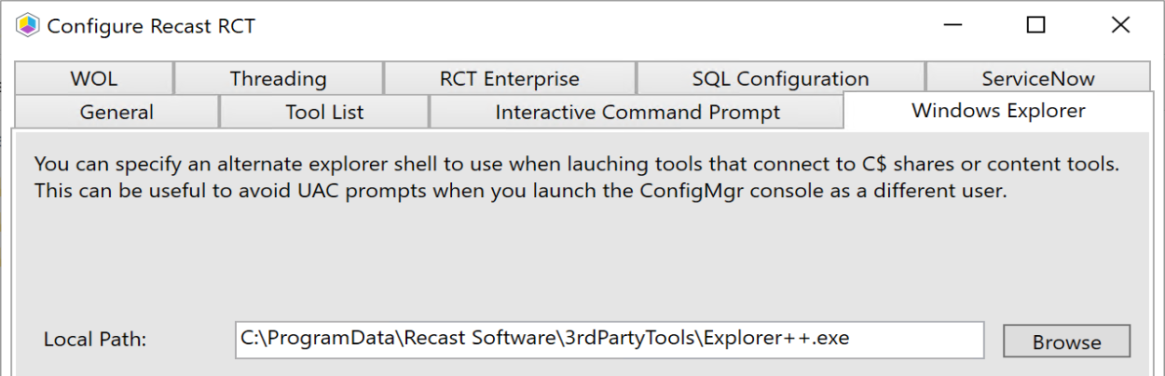Open the Interactive Command Prompt tab
Viewport: 1165px width, 376px height.
[637, 113]
